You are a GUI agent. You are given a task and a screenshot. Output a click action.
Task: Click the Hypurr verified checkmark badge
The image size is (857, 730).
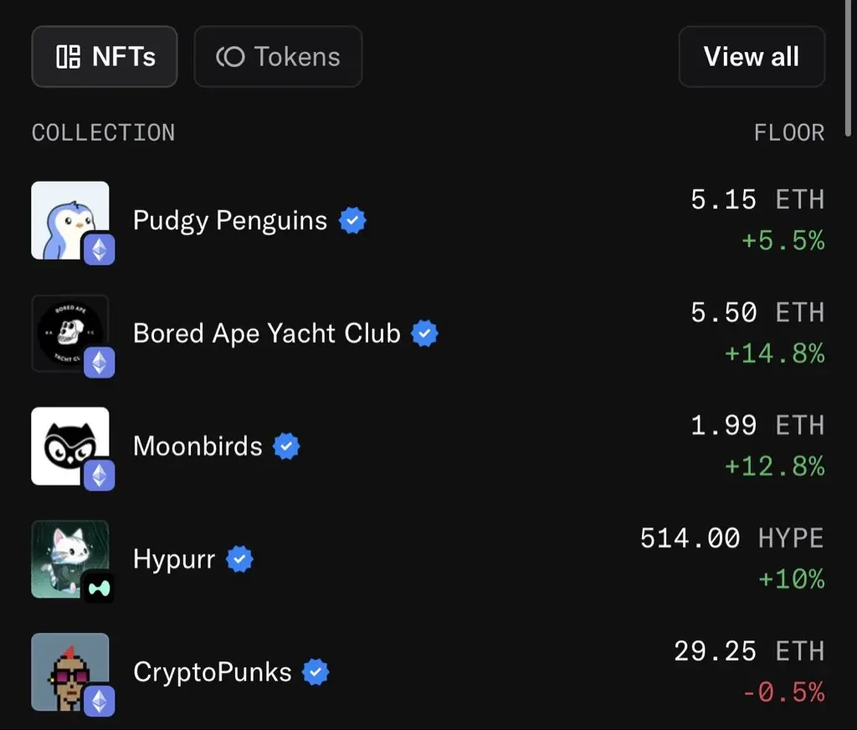coord(240,559)
